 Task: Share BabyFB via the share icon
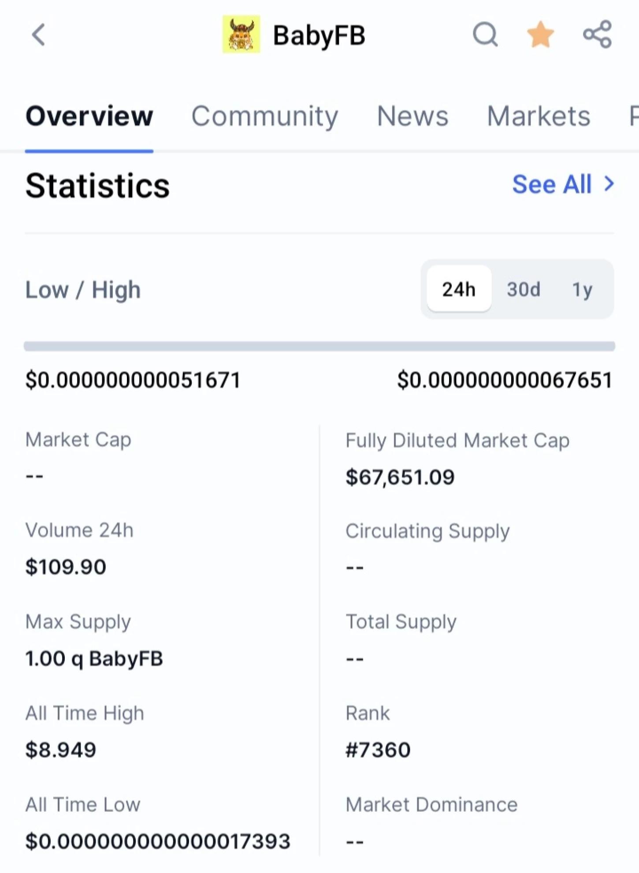[x=597, y=34]
